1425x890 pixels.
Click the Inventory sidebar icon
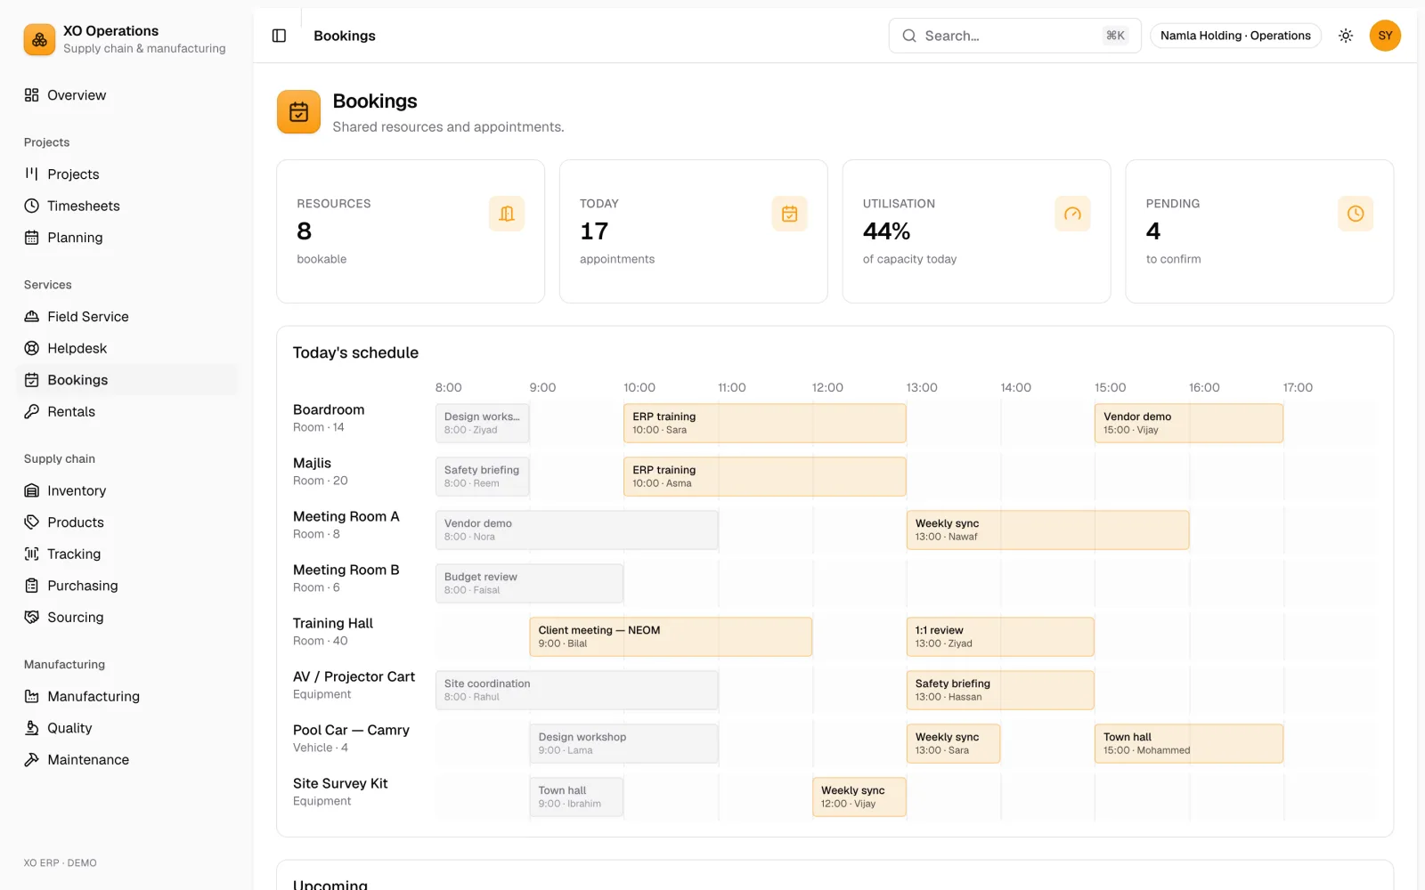[32, 490]
